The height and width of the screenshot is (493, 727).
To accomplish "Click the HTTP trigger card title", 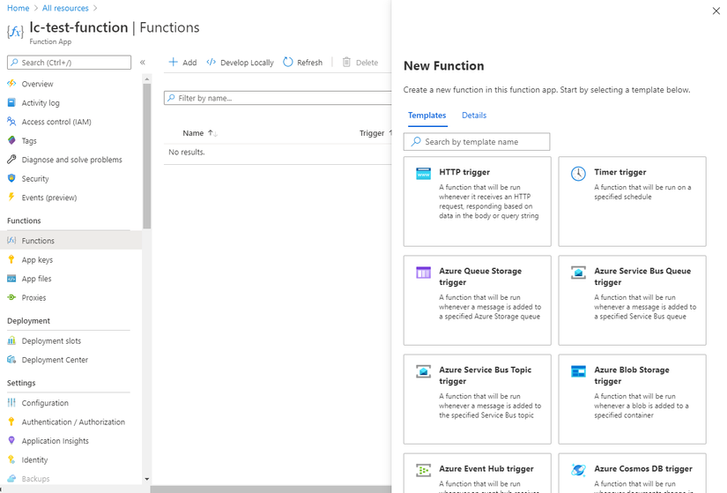I will tap(464, 172).
